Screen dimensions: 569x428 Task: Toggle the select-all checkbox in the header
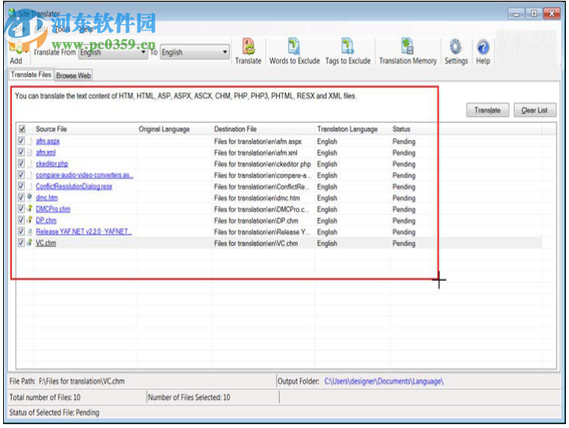click(22, 129)
